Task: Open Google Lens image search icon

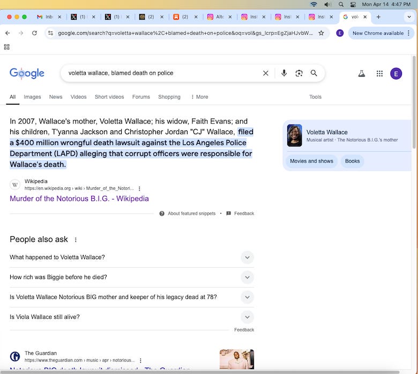Action: point(299,73)
